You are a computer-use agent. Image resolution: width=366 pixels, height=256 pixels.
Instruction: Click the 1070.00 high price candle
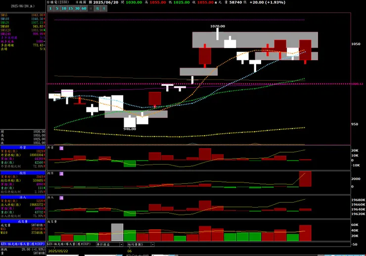(x=218, y=34)
